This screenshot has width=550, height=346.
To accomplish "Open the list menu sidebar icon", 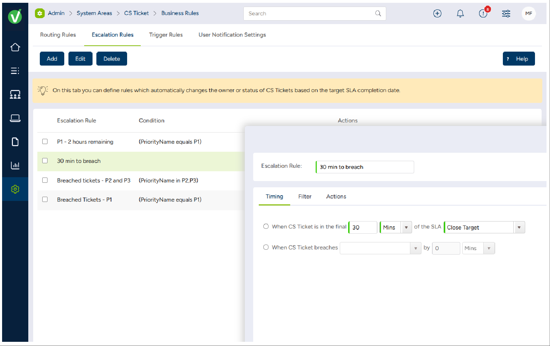I will (15, 71).
